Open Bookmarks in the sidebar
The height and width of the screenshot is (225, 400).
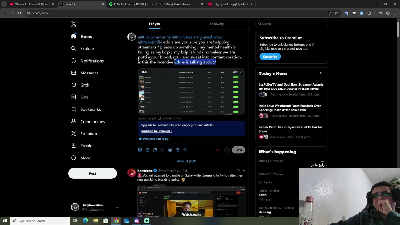pos(86,109)
